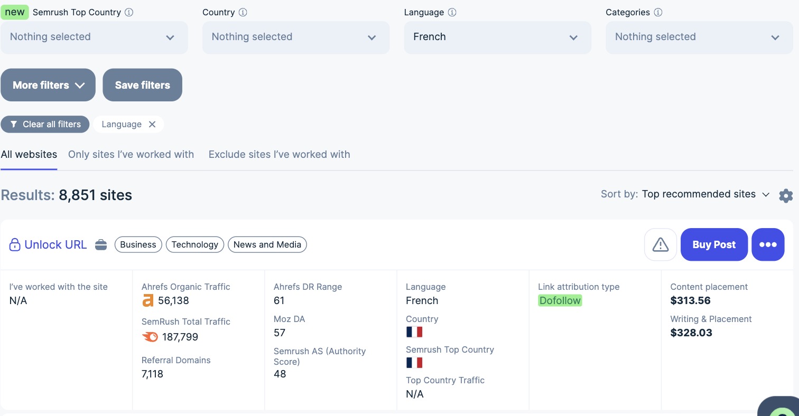Click Clear all filters button
799x416 pixels.
click(45, 125)
